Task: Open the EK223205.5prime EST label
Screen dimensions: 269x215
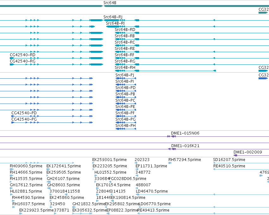Action: pyautogui.click(x=110, y=166)
